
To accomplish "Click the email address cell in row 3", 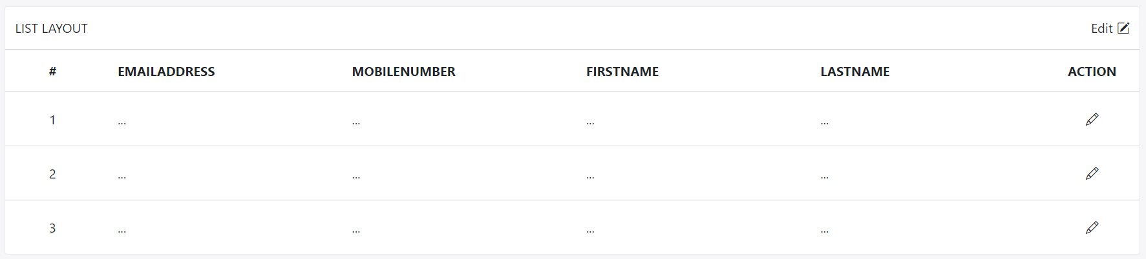I will 122,229.
